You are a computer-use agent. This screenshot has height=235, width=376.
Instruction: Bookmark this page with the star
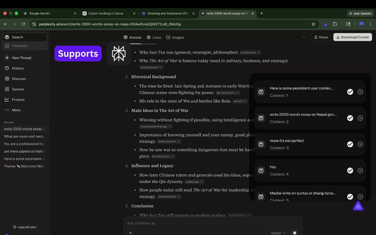coord(313,24)
